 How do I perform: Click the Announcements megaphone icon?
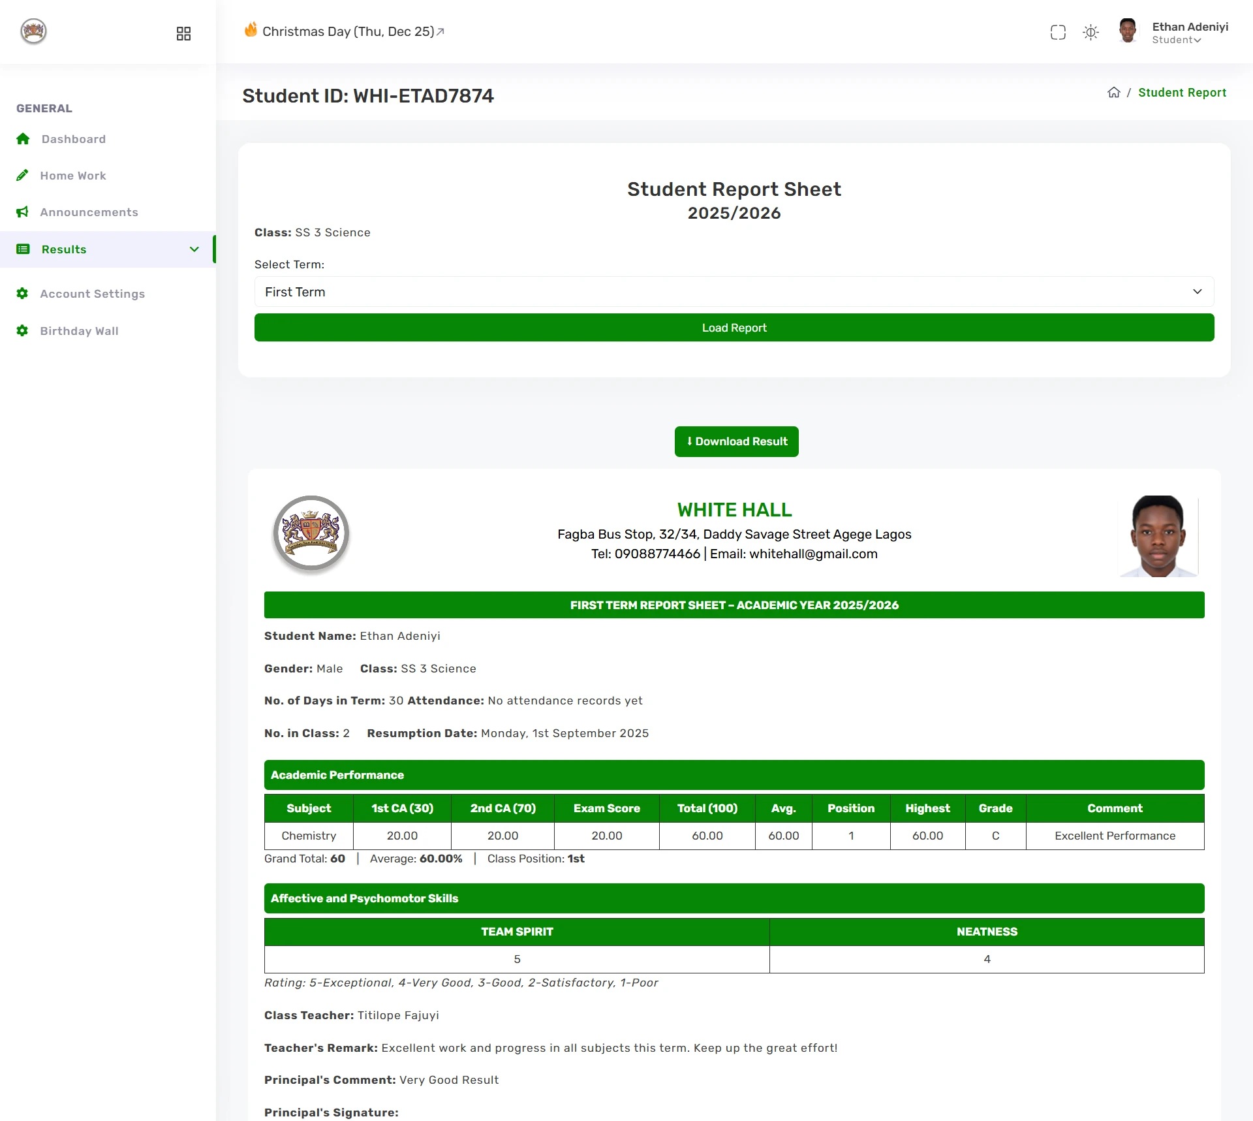pyautogui.click(x=22, y=212)
